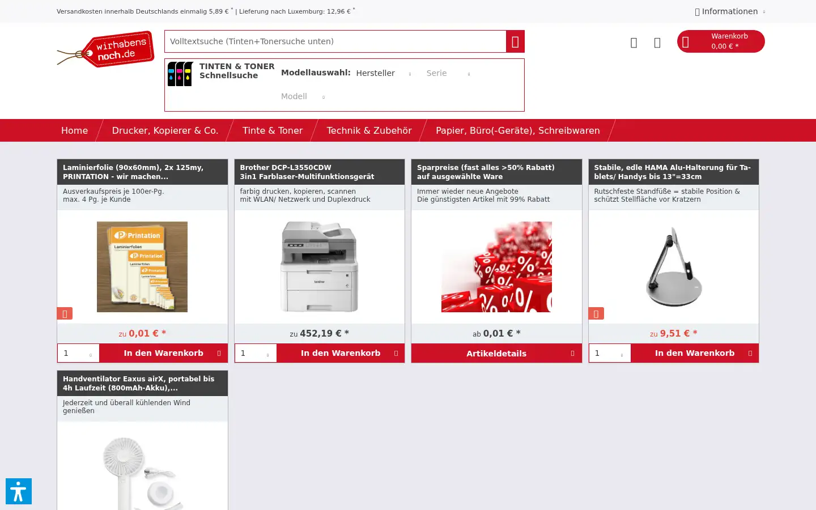The image size is (816, 510).
Task: Open Sparpreise (fast alles >50% Rabatt) title
Action: [486, 172]
